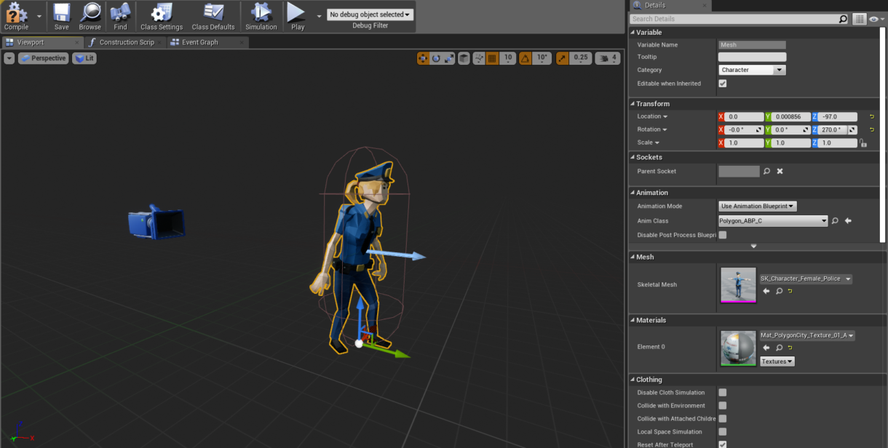Click the Skeletal Mesh thumbnail SK_Character_Female_Police
The height and width of the screenshot is (448, 888).
[x=737, y=284]
